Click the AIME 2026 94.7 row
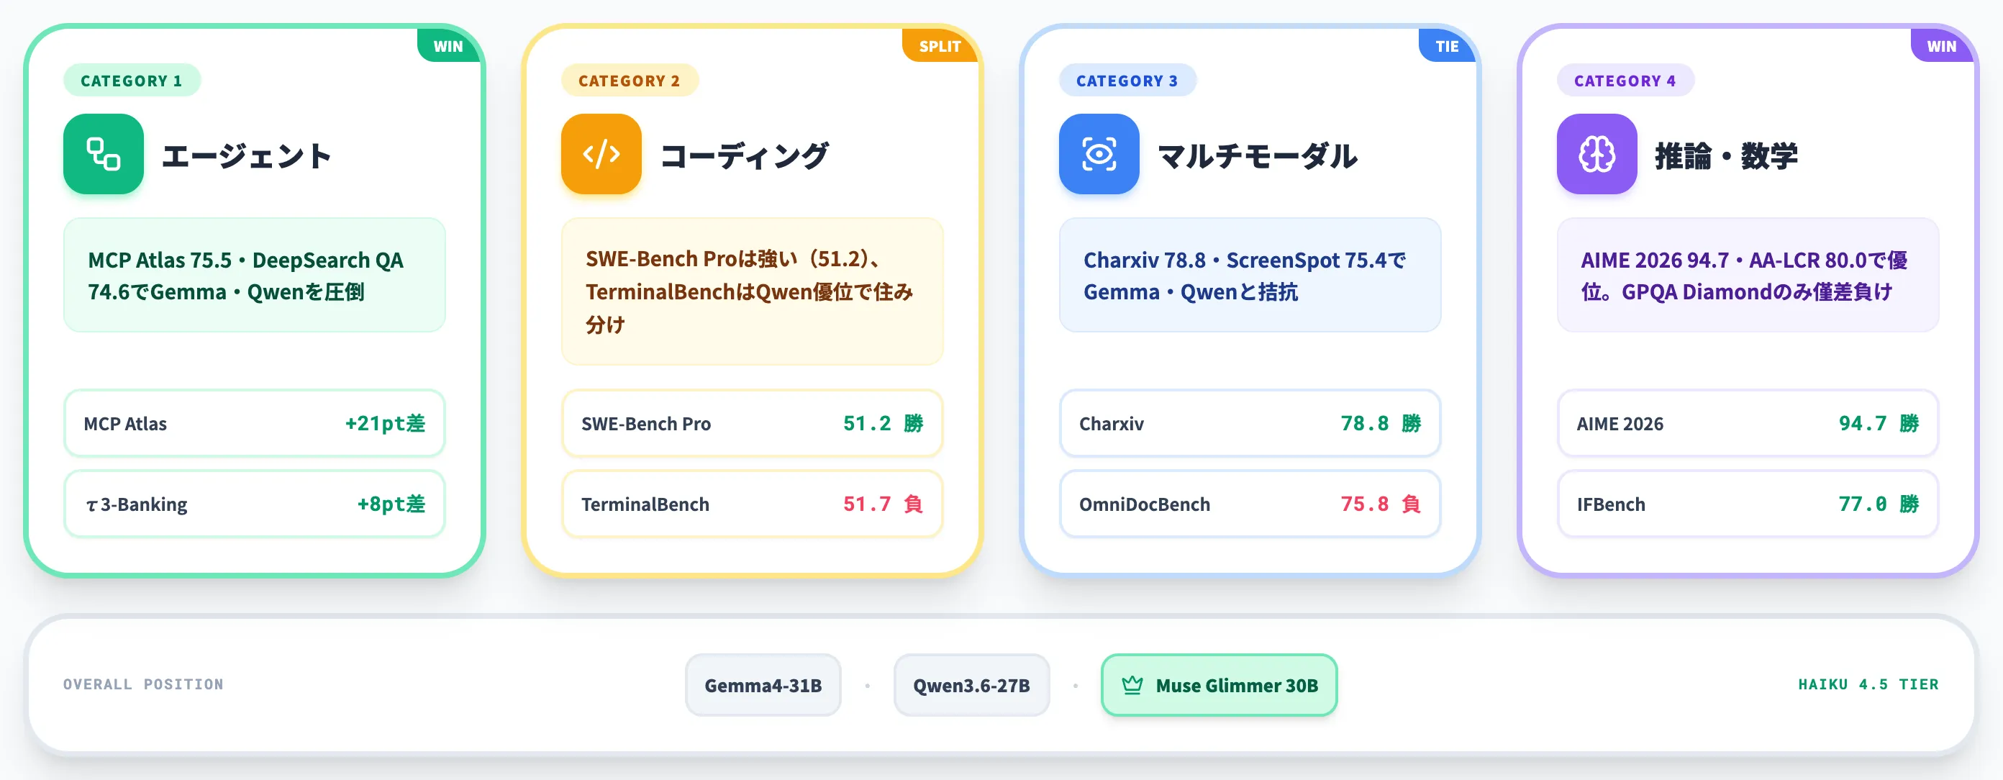The image size is (2003, 780). (x=1747, y=423)
